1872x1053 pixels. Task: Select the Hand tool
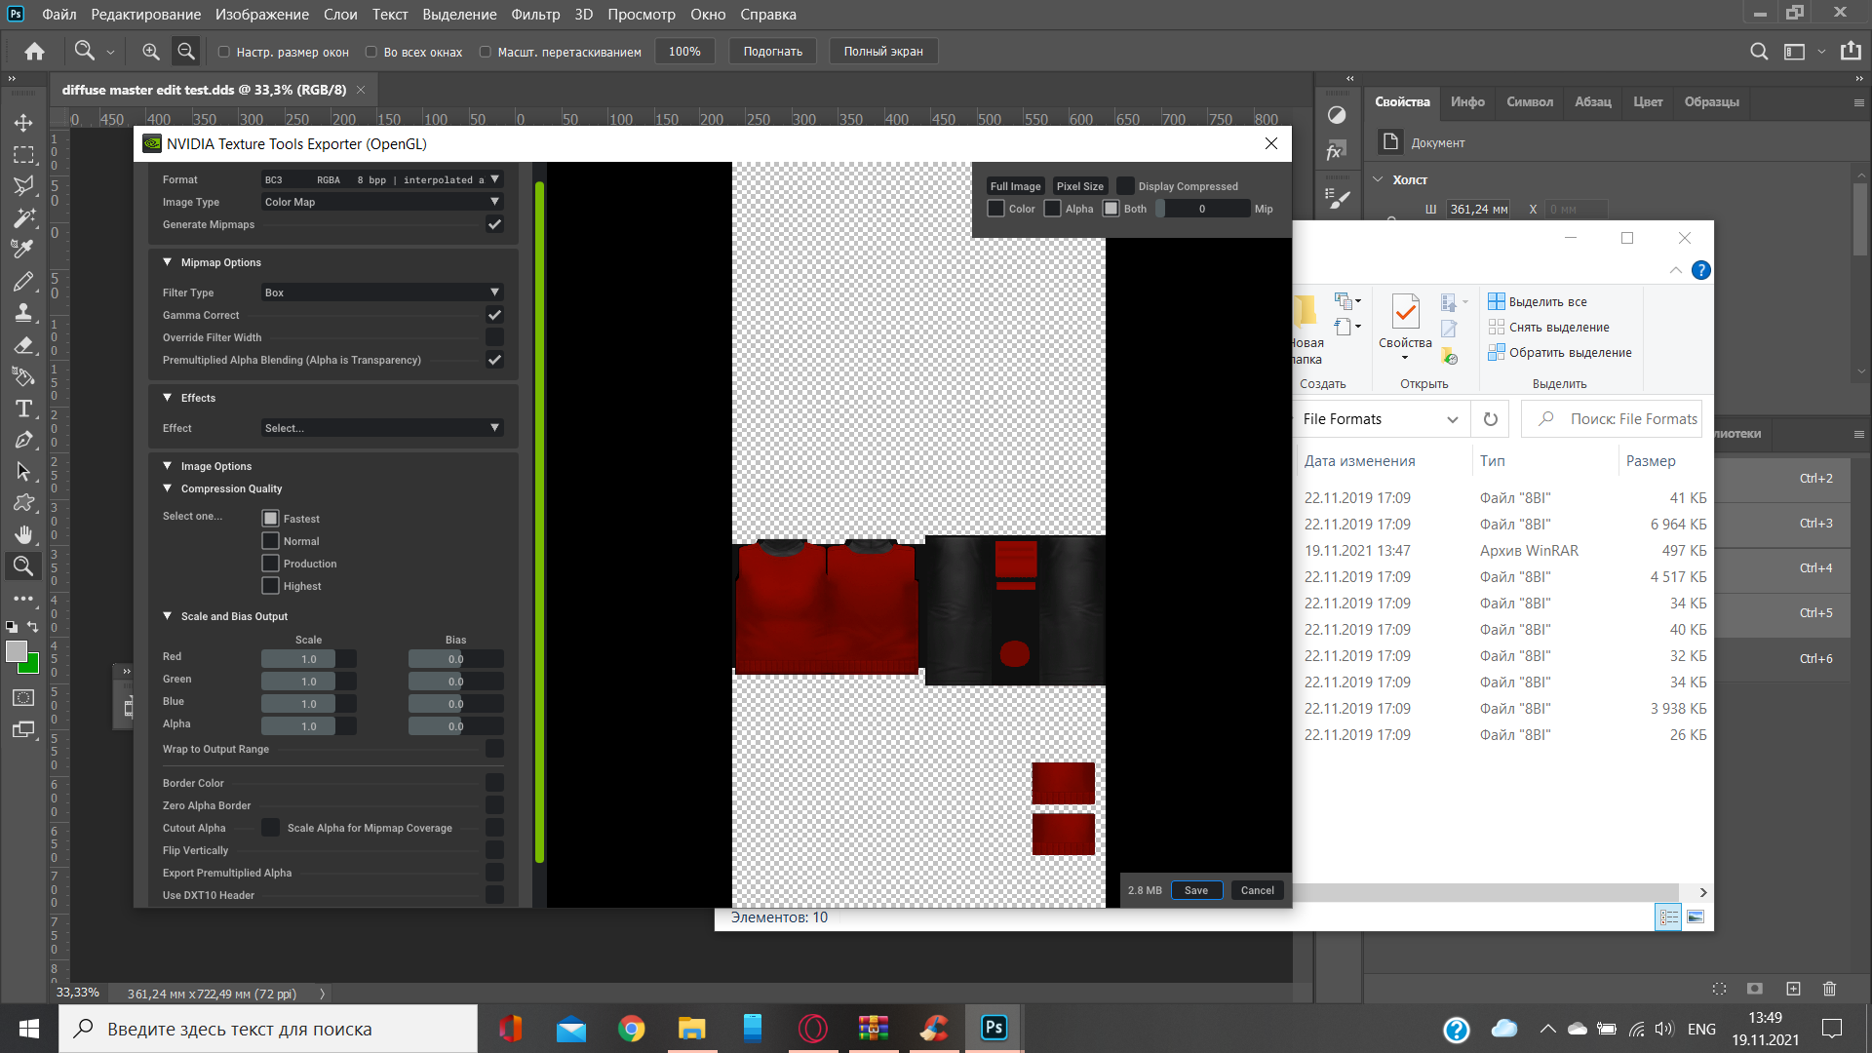(23, 534)
